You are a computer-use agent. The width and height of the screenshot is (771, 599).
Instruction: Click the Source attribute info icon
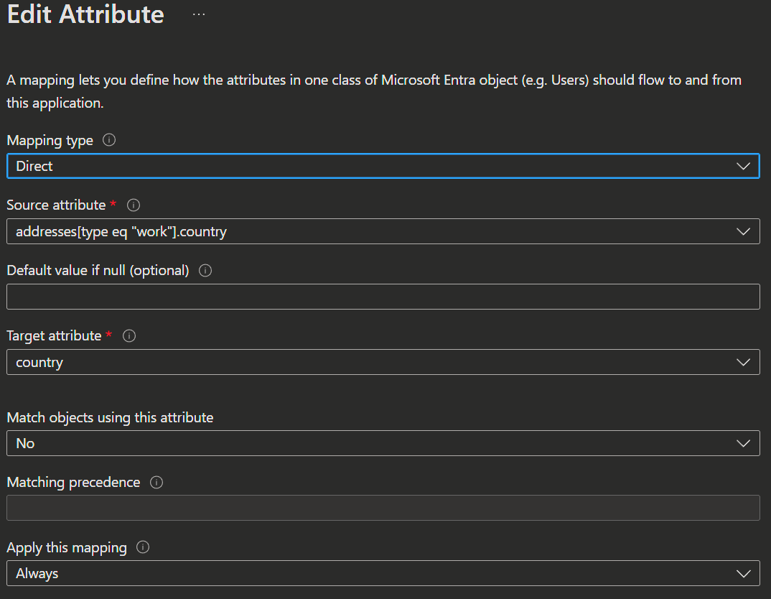[134, 205]
